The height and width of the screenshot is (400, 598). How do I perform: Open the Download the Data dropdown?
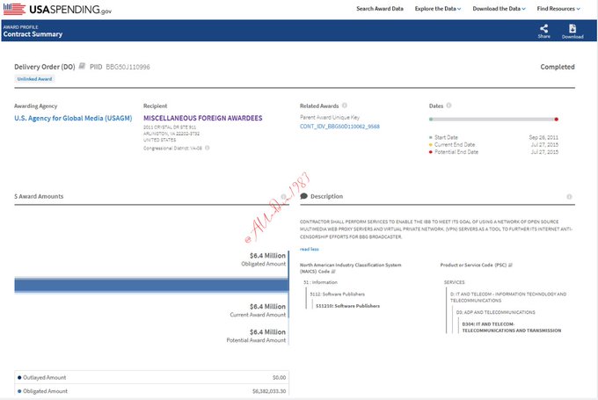coord(498,9)
